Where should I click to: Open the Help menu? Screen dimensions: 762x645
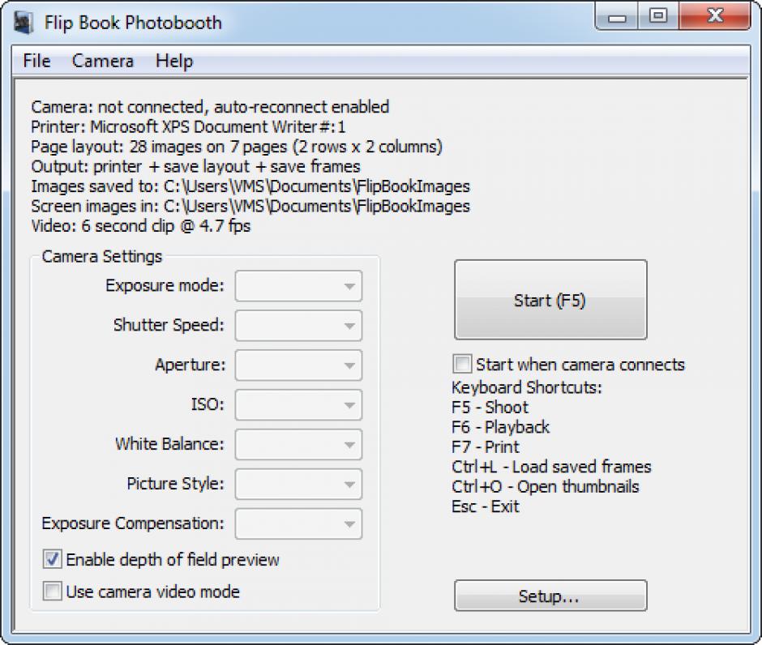coord(174,61)
